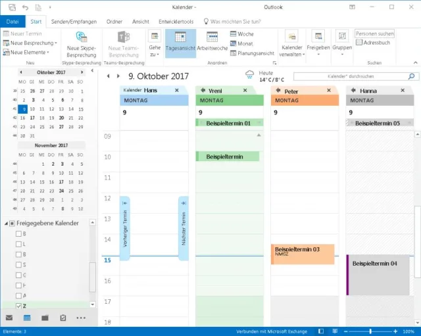
Task: Check the A shared calendar checkbox
Action: pyautogui.click(x=18, y=296)
